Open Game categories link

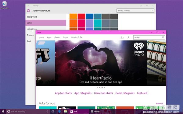pyautogui.click(x=125, y=93)
